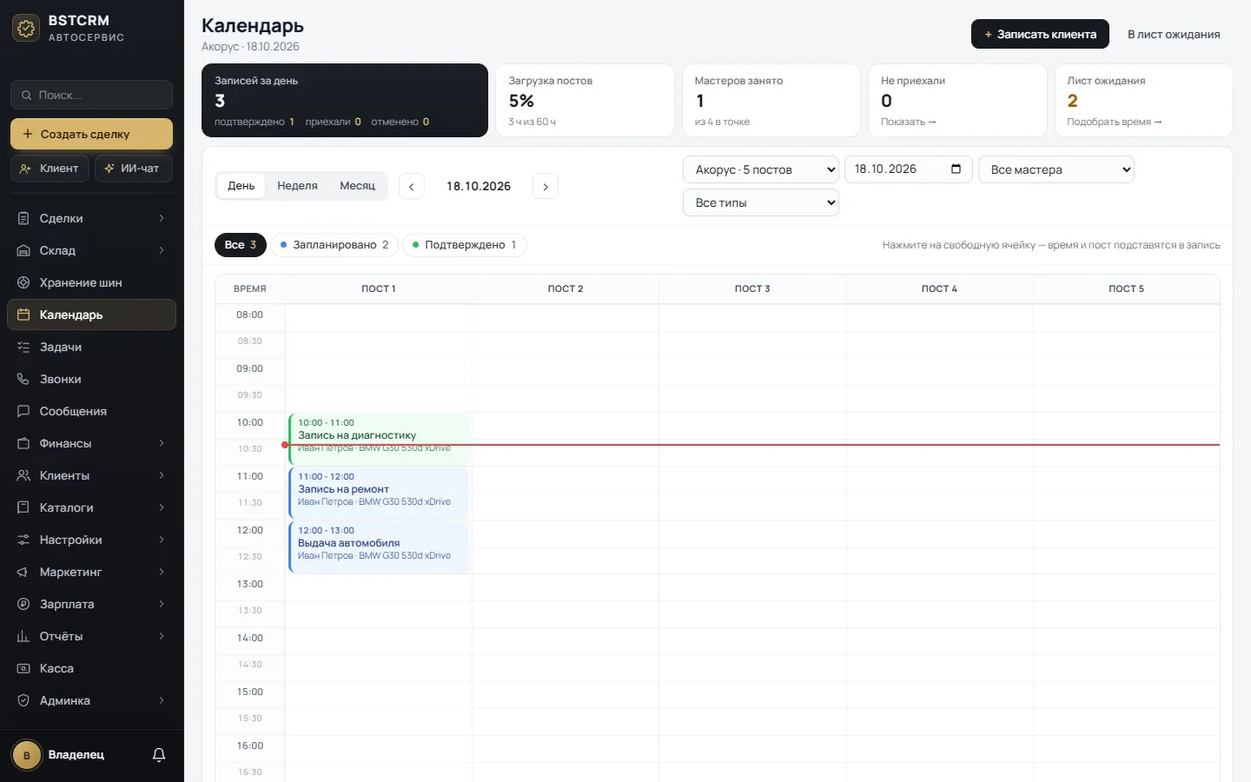Viewport: 1251px width, 782px height.
Task: Switch to Неделя view tab
Action: (x=297, y=186)
